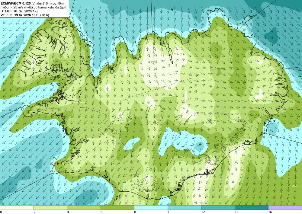The image size is (302, 214).
Task: Click the scale label "12"
Action: coord(203,212)
